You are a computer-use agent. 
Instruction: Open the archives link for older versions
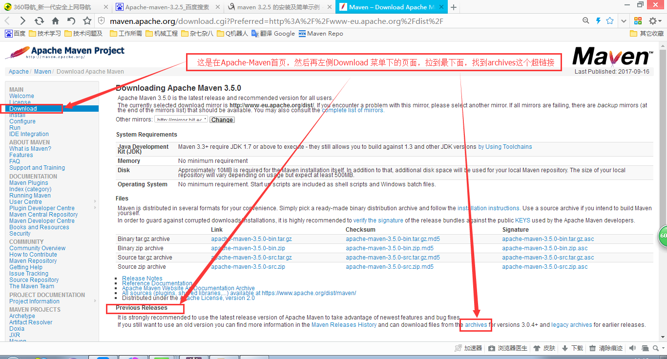tap(476, 325)
